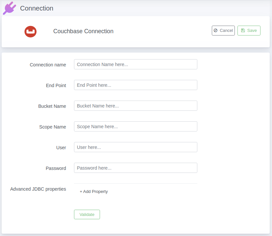Add a new JDBC property

(94, 191)
